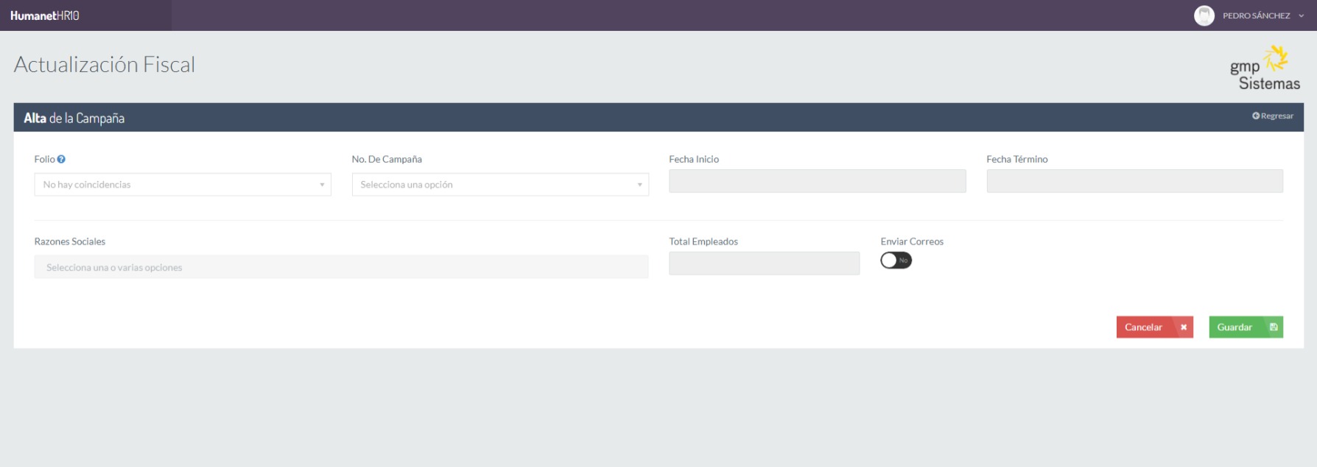The image size is (1317, 467).
Task: Expand the No. De Campaña dropdown
Action: coord(500,185)
